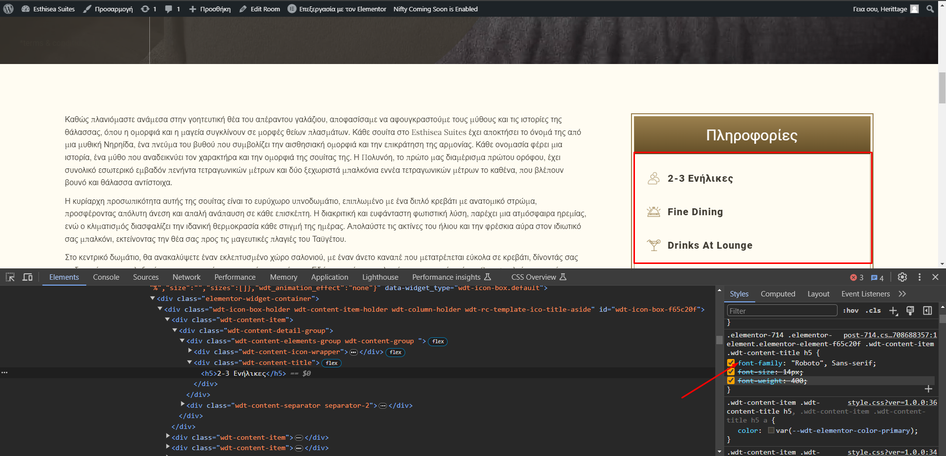This screenshot has width=946, height=456.
Task: Add a new style rule plus icon
Action: pyautogui.click(x=893, y=310)
